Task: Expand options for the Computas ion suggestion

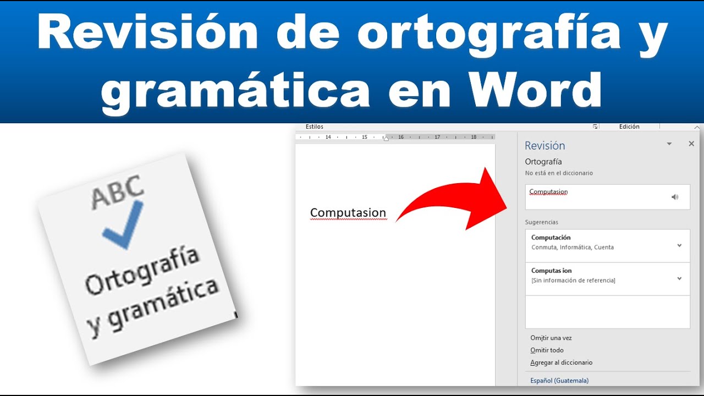Action: 679,279
